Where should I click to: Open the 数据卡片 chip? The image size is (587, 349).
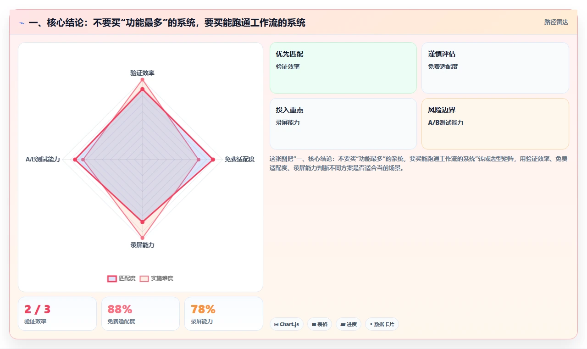[382, 324]
